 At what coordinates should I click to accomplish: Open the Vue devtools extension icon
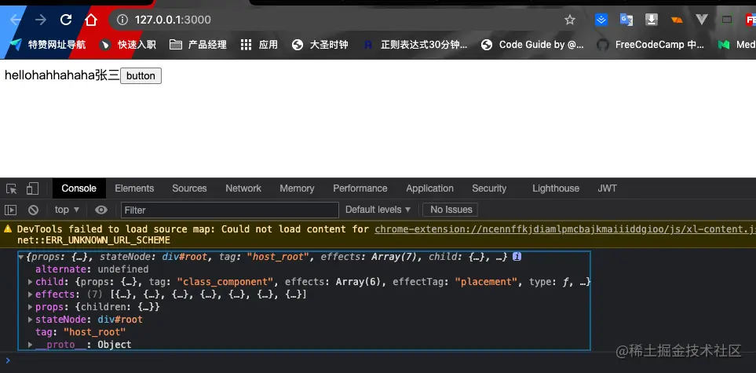[702, 20]
